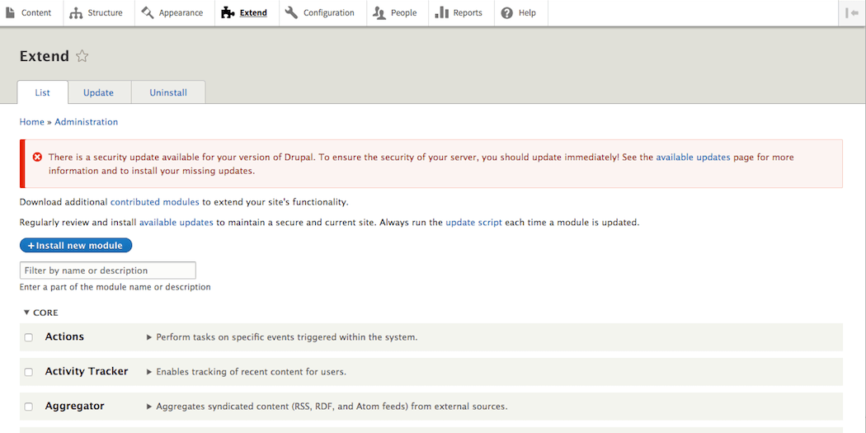
Task: Follow the contributed modules link
Action: coord(154,202)
